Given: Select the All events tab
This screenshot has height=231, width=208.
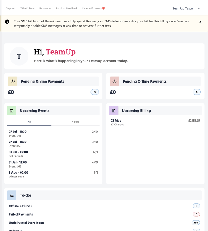Looking at the screenshot, I should pos(29,122).
